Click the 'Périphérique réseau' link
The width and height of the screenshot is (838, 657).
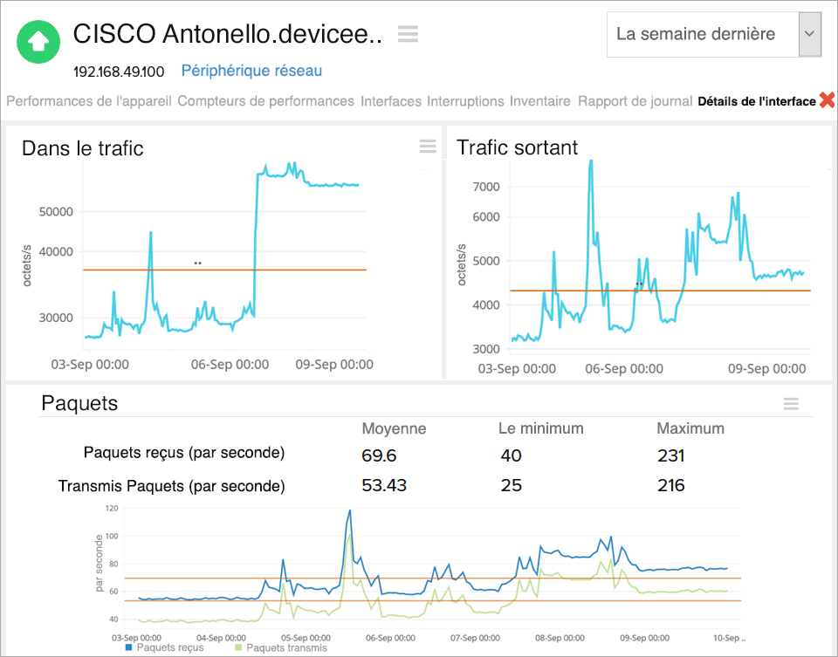tap(251, 71)
